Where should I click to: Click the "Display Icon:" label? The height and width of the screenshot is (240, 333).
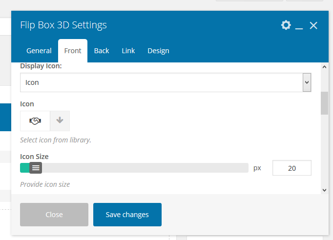click(x=41, y=66)
